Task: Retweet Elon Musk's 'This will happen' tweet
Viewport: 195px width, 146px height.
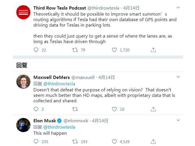Action: [x=75, y=142]
